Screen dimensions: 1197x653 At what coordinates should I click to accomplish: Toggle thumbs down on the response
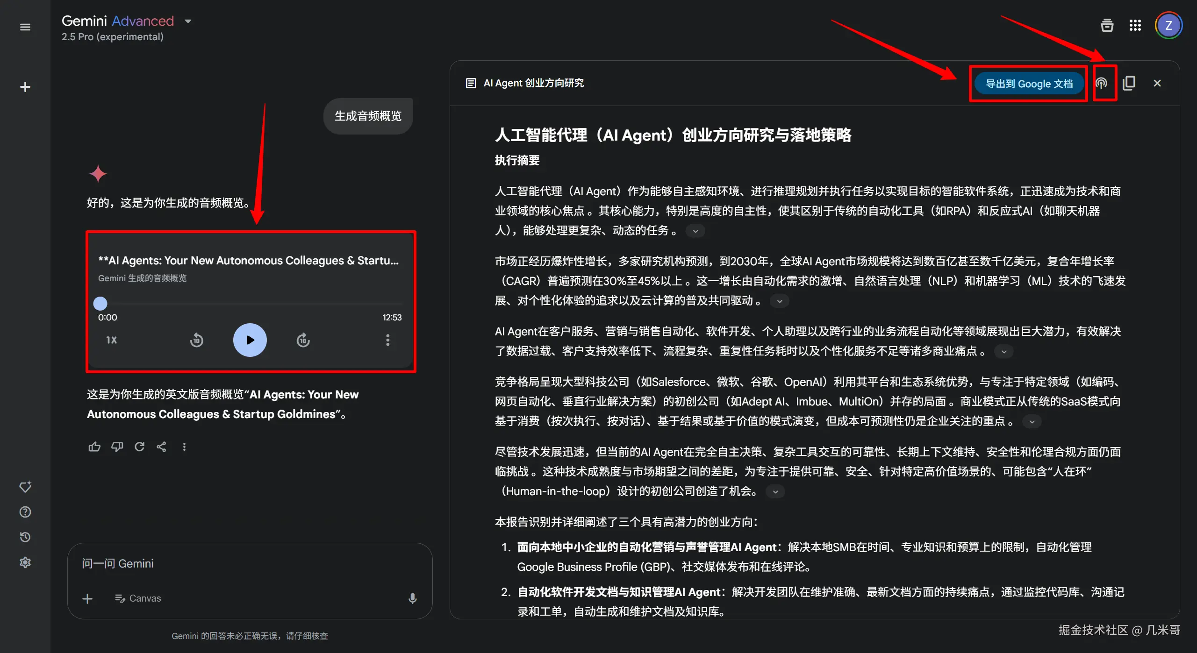pos(117,447)
